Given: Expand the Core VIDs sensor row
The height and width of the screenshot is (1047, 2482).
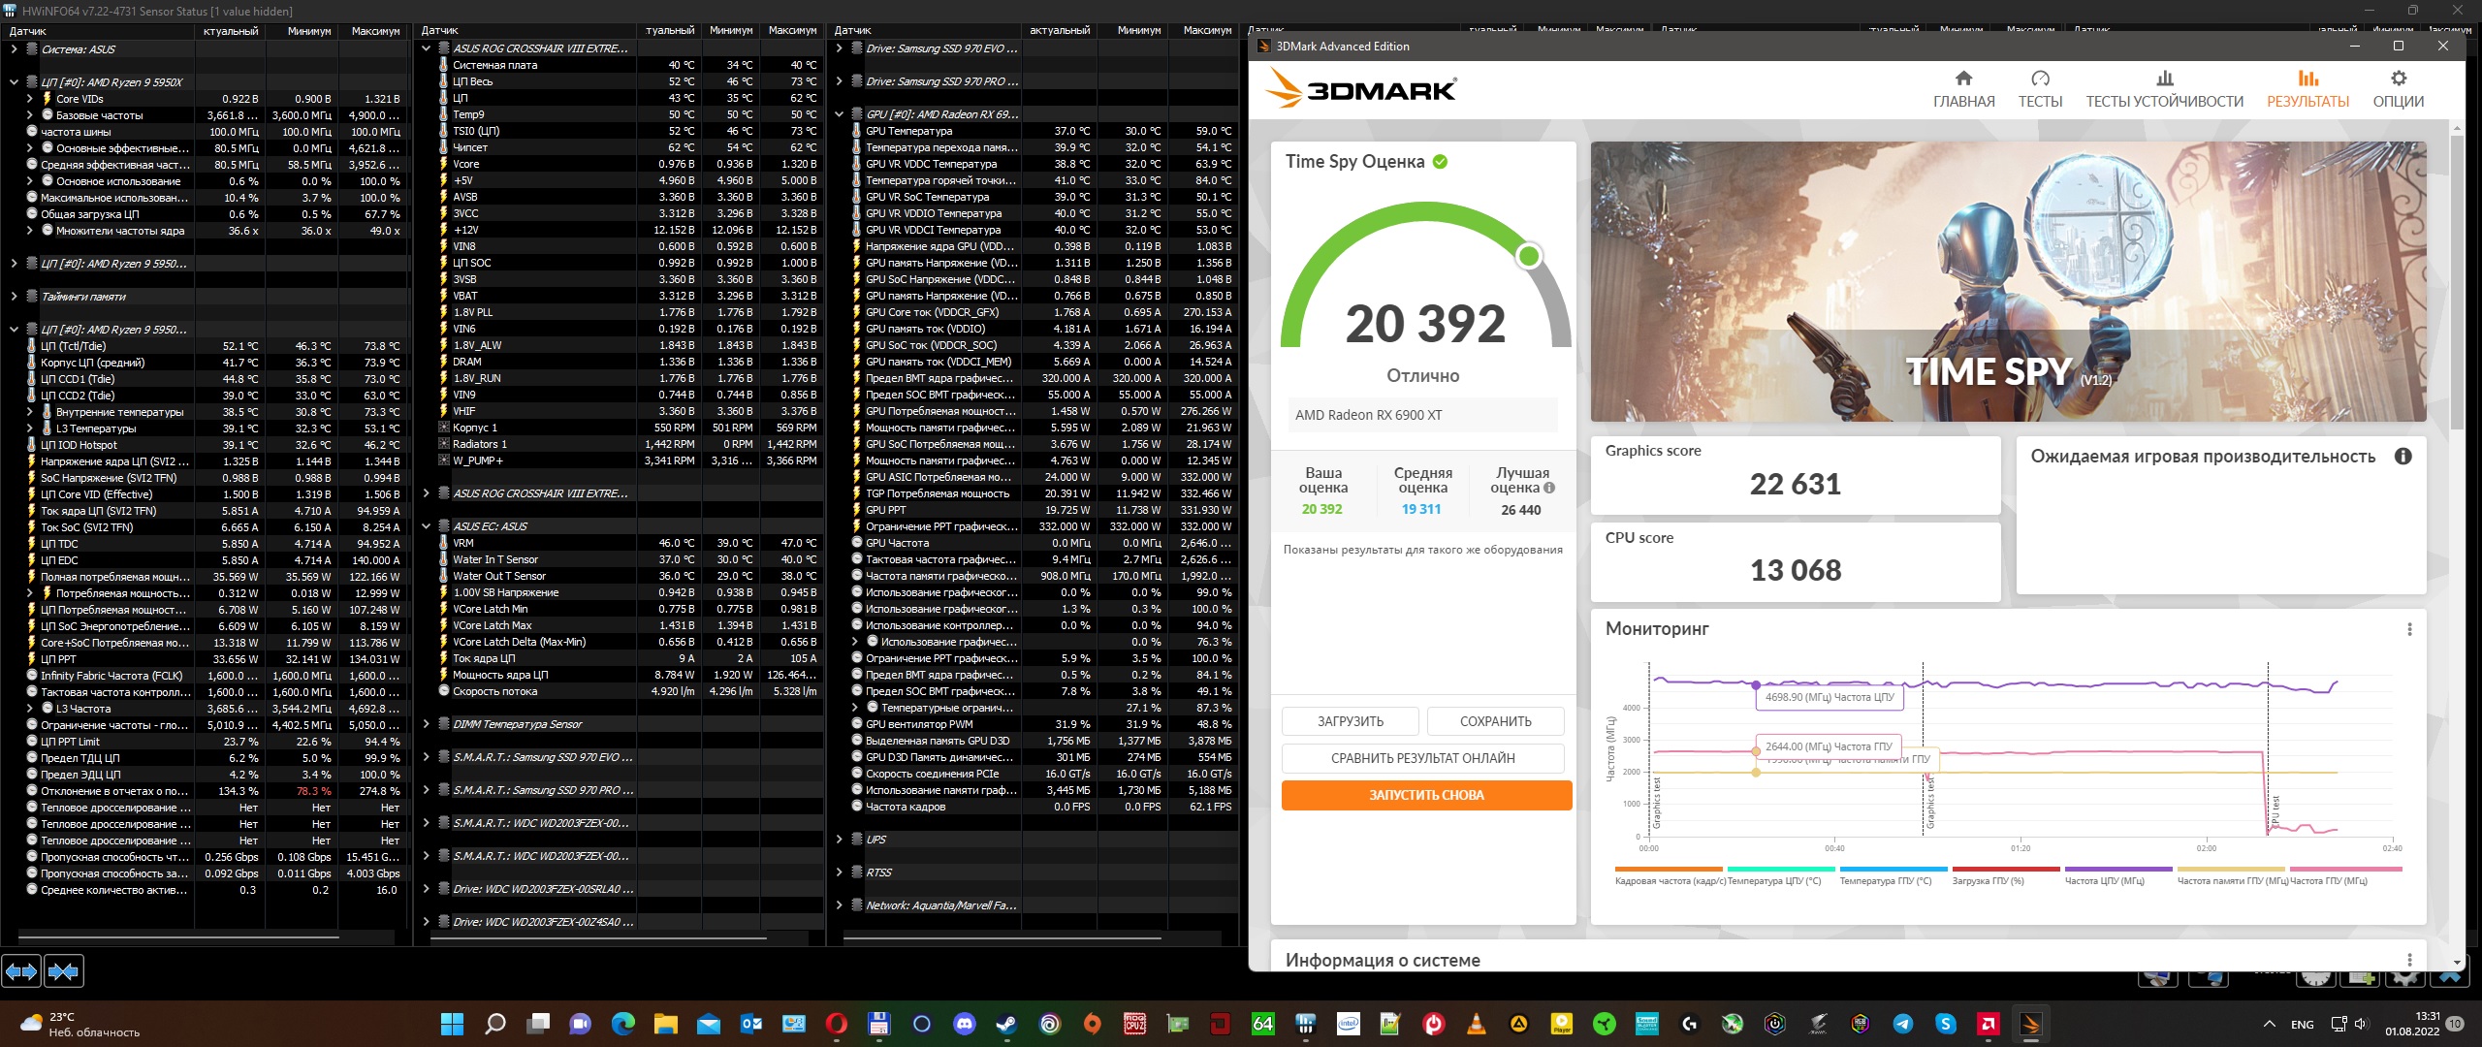Looking at the screenshot, I should [x=30, y=99].
